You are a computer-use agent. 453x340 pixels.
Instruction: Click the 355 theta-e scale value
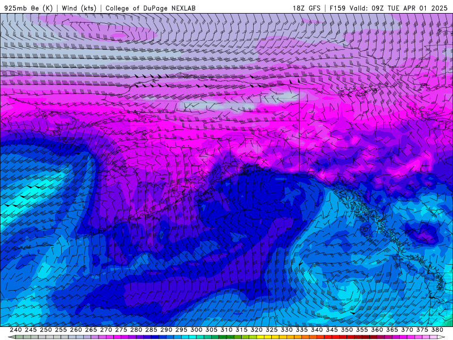tap(362, 330)
